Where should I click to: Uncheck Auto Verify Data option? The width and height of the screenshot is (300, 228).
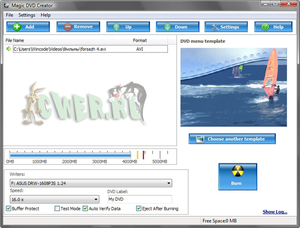click(85, 208)
